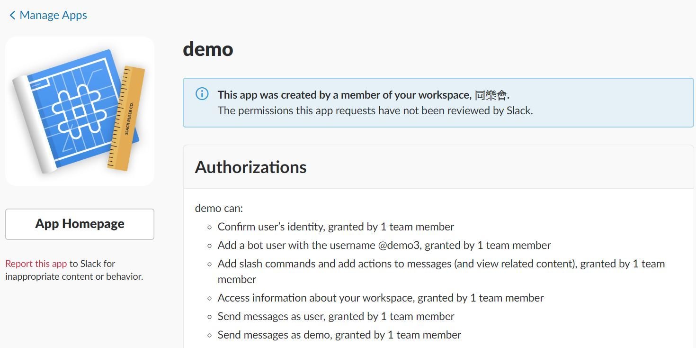
Task: Click the 'Send messages as user' line
Action: [x=336, y=316]
